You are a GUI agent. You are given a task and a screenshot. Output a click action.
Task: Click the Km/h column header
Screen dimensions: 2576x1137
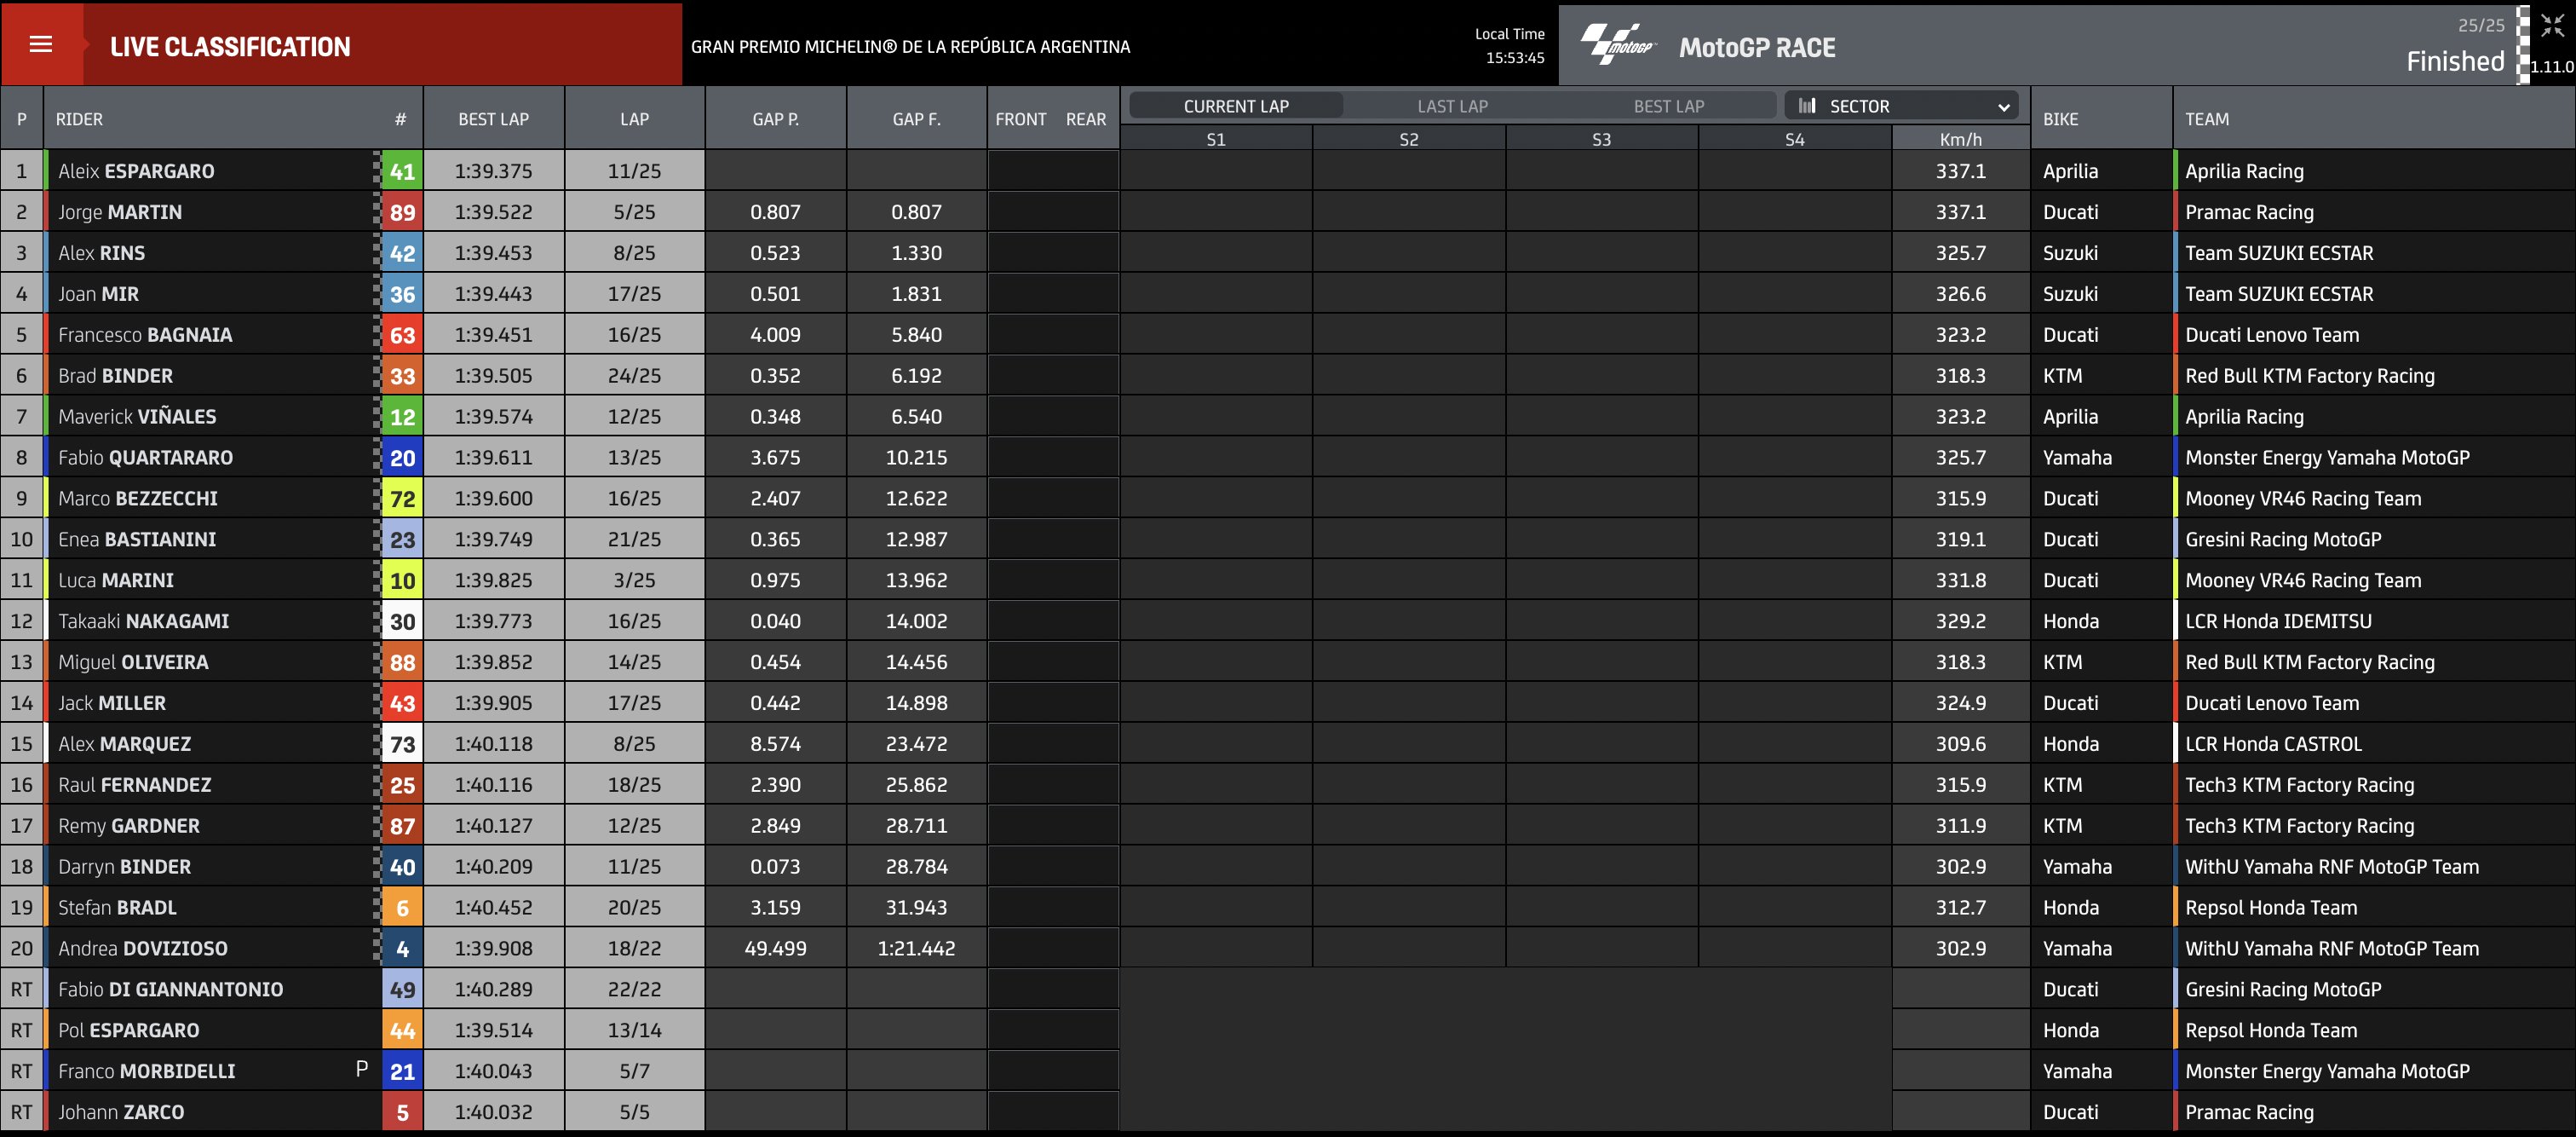pos(1960,139)
